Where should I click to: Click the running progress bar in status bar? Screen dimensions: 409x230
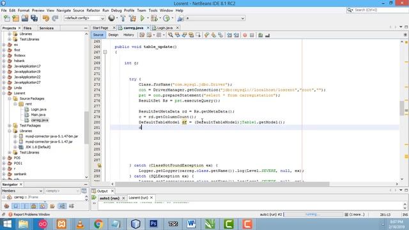[313, 215]
